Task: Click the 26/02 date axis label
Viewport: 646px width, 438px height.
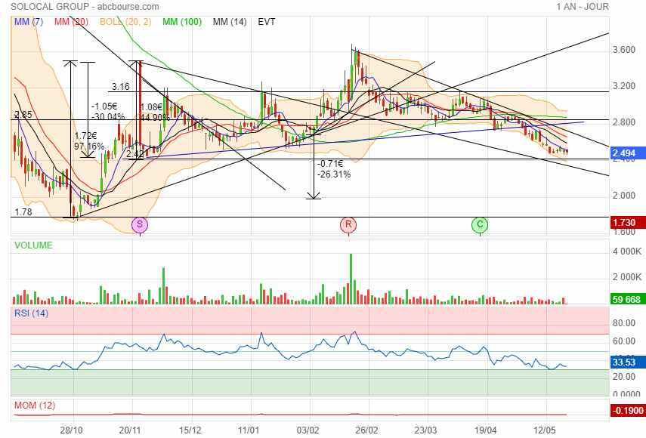Action: point(366,430)
